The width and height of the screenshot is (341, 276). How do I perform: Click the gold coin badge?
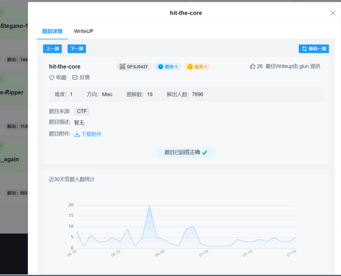point(197,67)
